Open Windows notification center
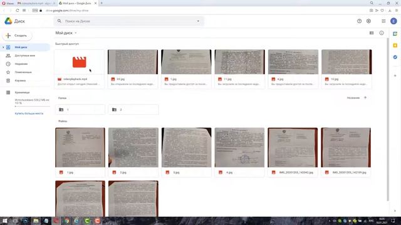 point(393,221)
